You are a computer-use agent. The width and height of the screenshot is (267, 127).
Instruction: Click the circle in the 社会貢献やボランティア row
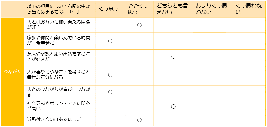173,106
